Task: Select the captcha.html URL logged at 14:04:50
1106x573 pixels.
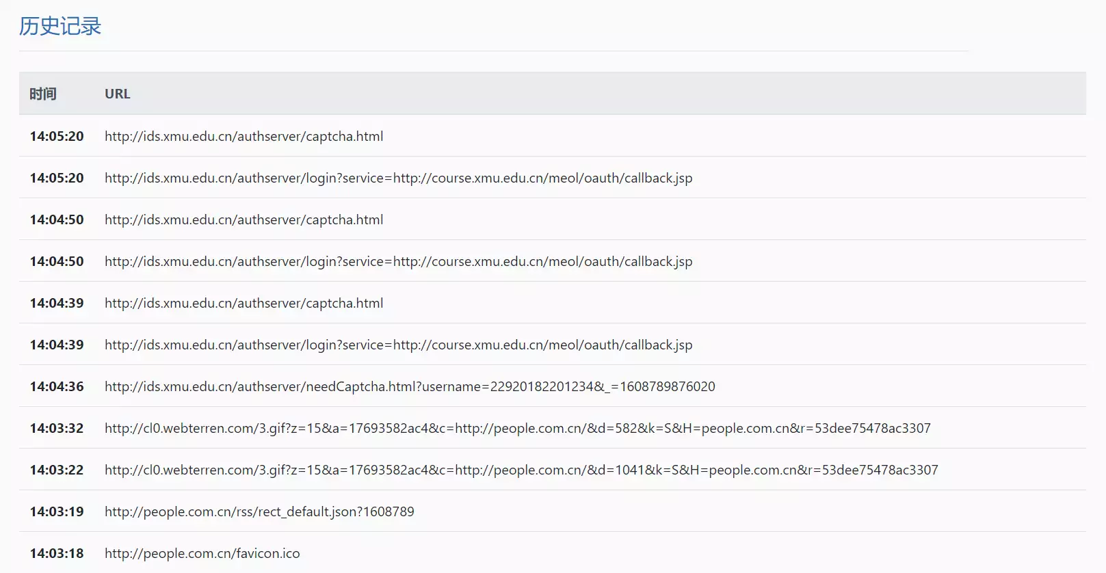Action: [243, 219]
